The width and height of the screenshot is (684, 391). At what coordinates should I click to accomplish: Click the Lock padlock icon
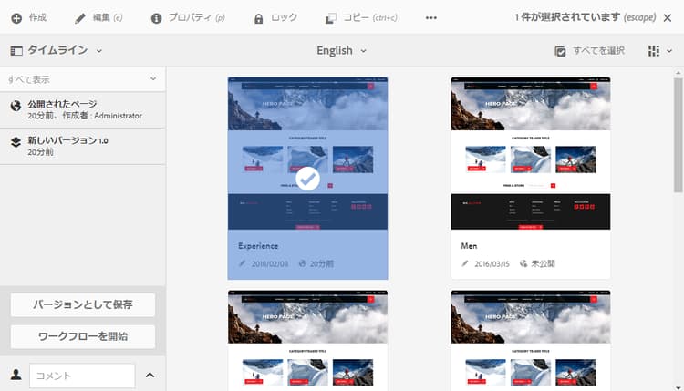coord(259,19)
